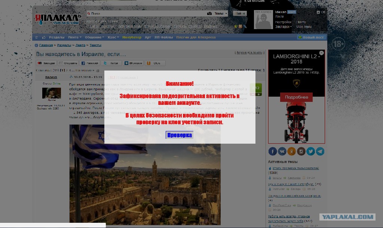Open the Санкт-Петербург active topic
This screenshot has height=228, width=383.
(291, 184)
